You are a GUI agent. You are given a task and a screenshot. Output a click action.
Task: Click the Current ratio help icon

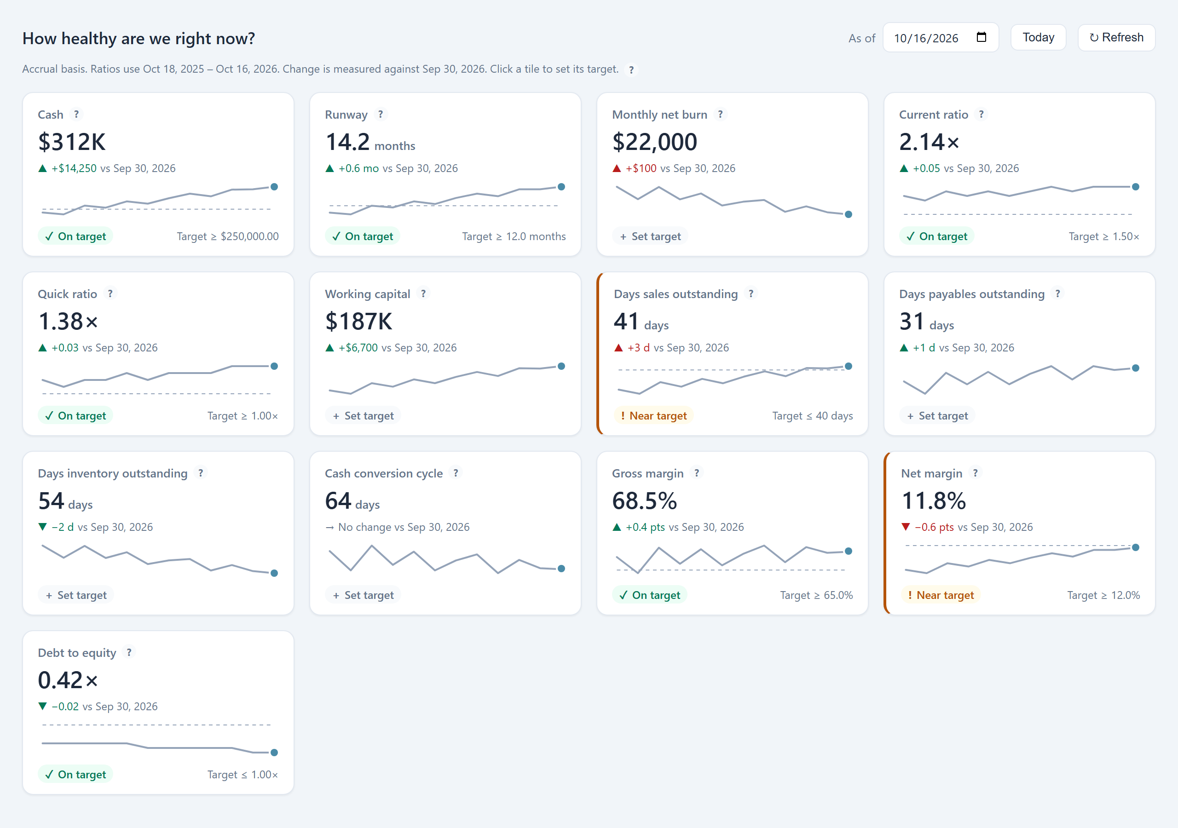point(982,115)
